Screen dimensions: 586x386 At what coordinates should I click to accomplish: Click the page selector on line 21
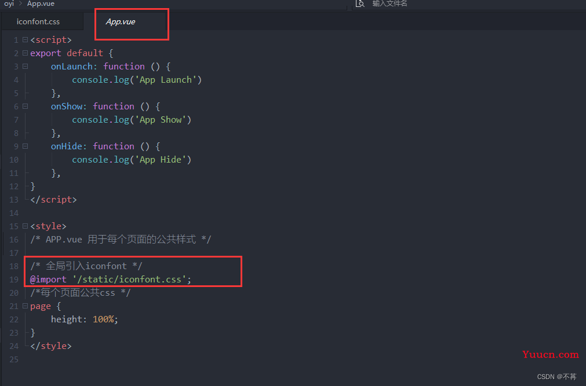(x=41, y=307)
